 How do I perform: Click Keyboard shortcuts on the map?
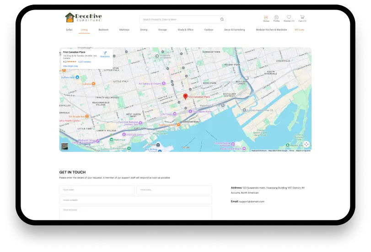point(259,150)
